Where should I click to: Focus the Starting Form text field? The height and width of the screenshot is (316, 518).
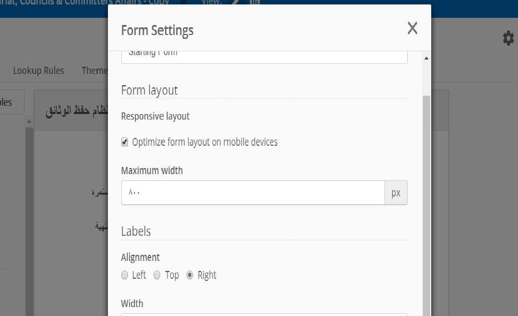(264, 57)
